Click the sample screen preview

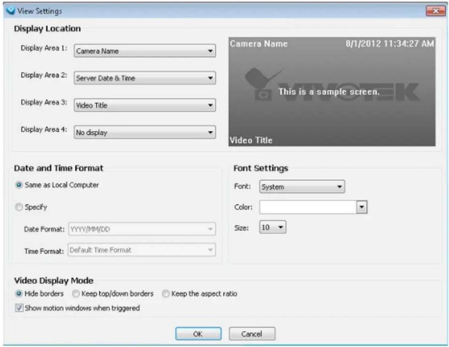(x=332, y=92)
